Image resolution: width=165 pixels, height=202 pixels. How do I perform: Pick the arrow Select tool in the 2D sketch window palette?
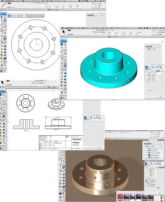point(2,17)
